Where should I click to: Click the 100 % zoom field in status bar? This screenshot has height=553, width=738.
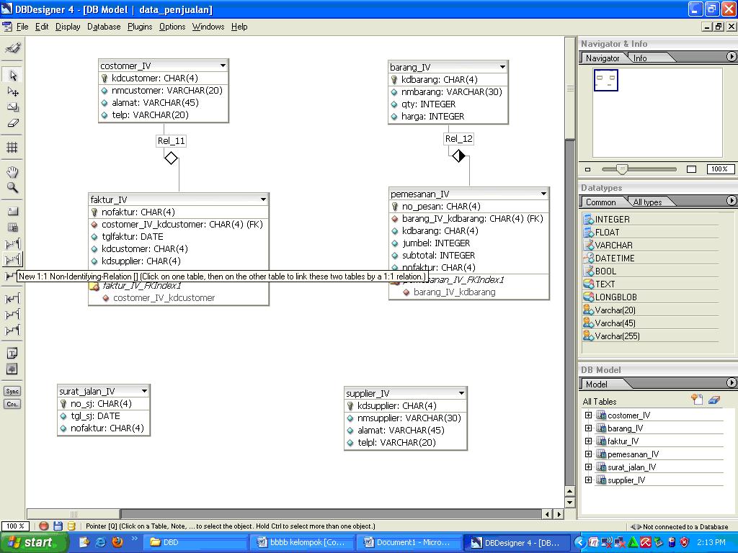(15, 526)
